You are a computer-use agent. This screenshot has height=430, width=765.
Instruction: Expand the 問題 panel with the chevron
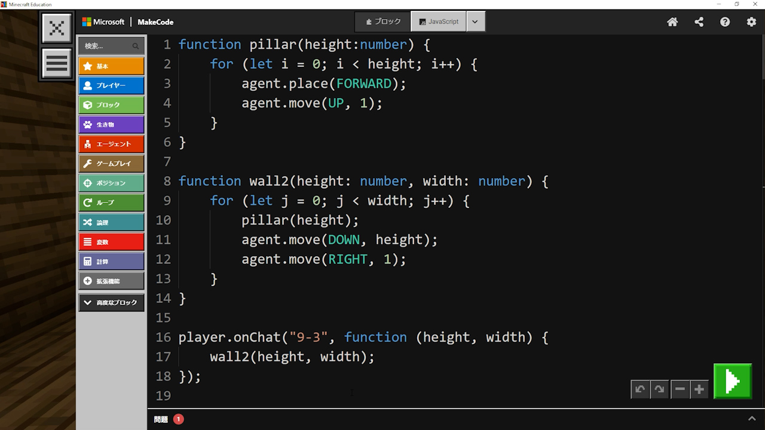pyautogui.click(x=752, y=419)
